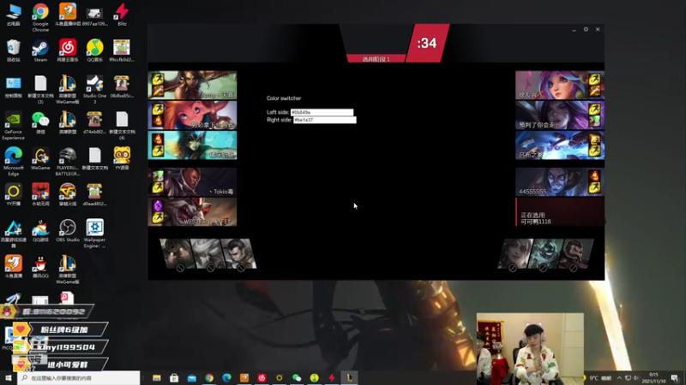Click the first right-team banned champion
The height and width of the screenshot is (385, 686).
[515, 253]
